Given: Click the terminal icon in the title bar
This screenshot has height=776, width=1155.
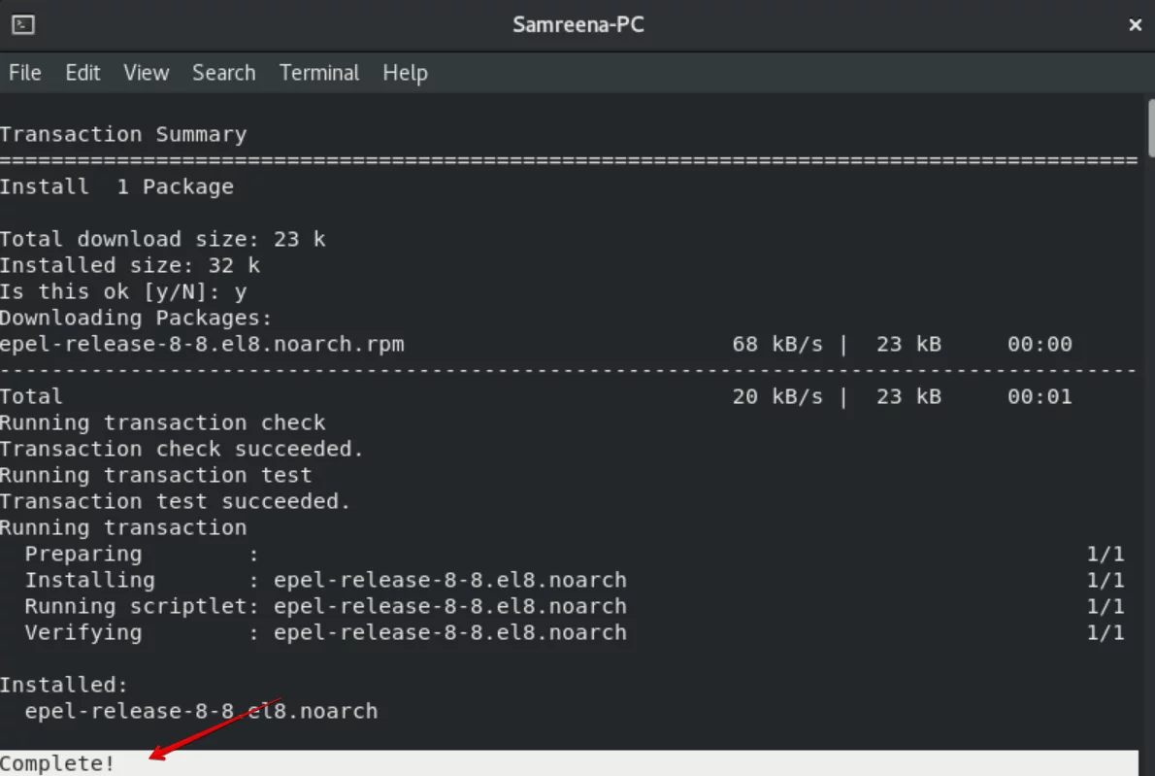Looking at the screenshot, I should (23, 25).
